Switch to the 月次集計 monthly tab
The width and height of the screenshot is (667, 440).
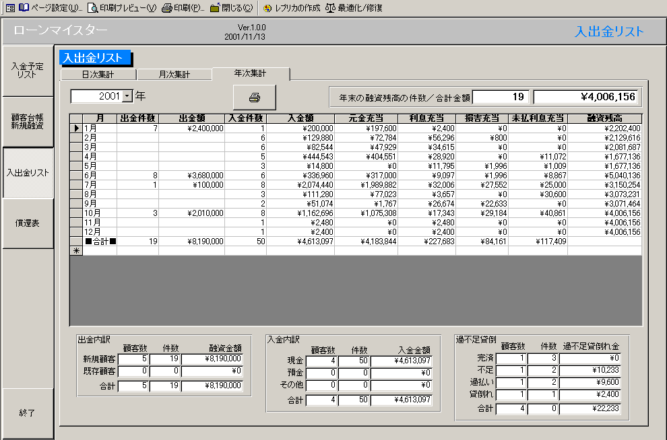tap(174, 75)
